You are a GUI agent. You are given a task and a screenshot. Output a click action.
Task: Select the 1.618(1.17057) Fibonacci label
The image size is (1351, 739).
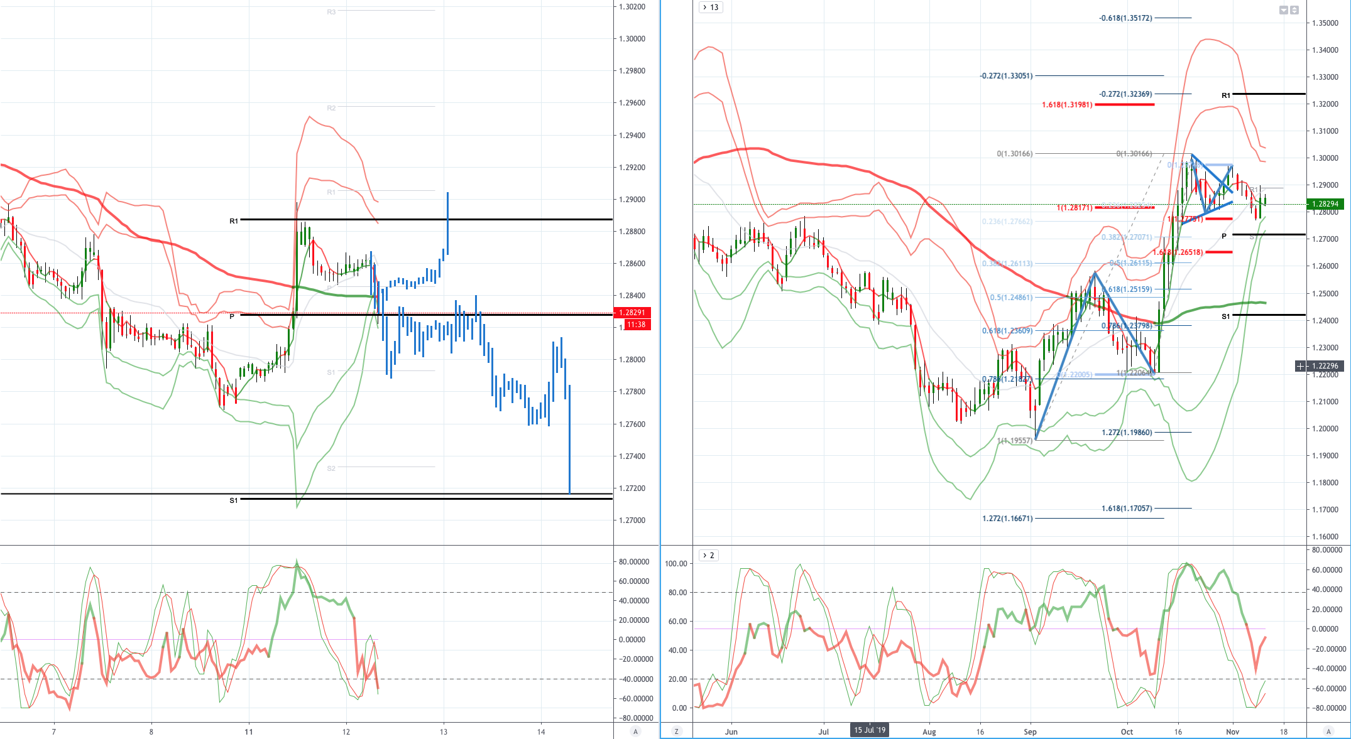click(x=1127, y=509)
